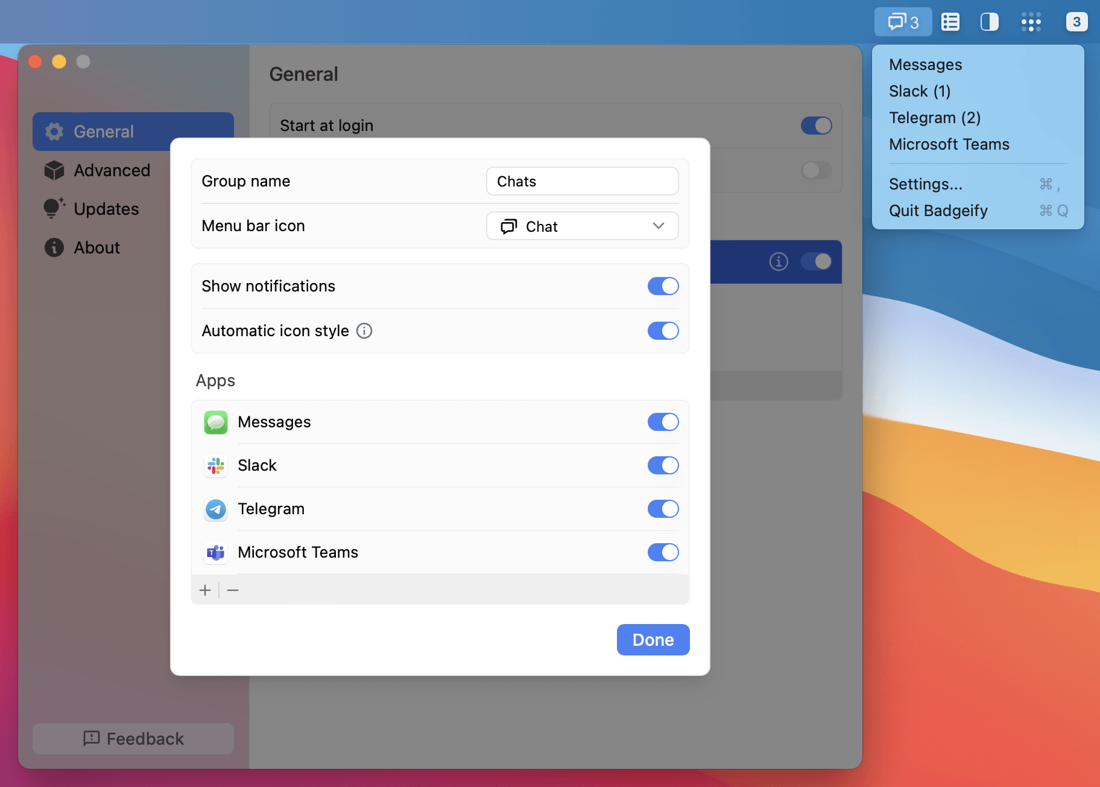
Task: Disable the Messages app switch
Action: pos(663,422)
